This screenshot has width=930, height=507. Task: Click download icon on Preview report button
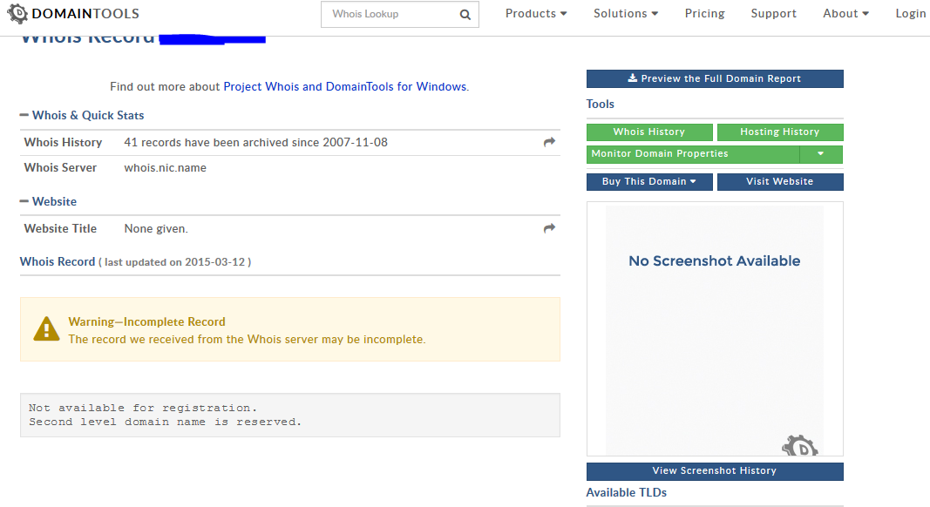point(632,78)
